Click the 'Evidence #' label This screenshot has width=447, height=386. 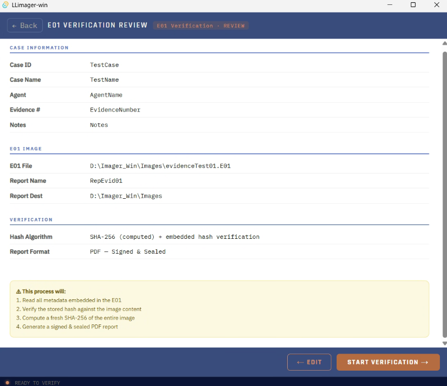(25, 110)
